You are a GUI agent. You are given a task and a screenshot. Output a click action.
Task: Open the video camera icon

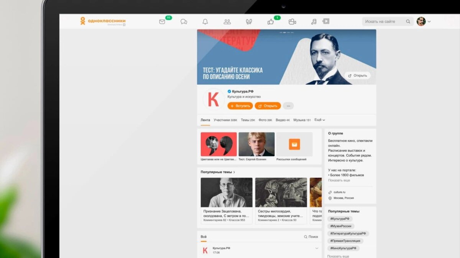pos(292,22)
